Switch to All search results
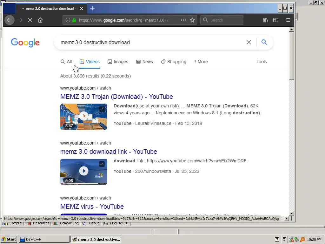The width and height of the screenshot is (325, 244). tap(66, 62)
